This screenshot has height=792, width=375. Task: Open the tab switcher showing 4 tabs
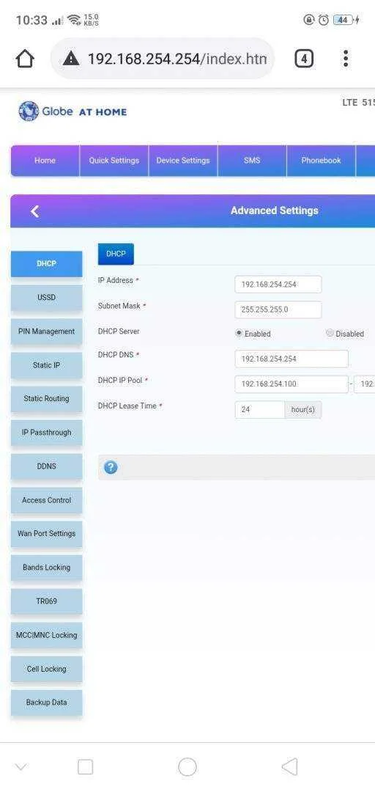click(303, 59)
